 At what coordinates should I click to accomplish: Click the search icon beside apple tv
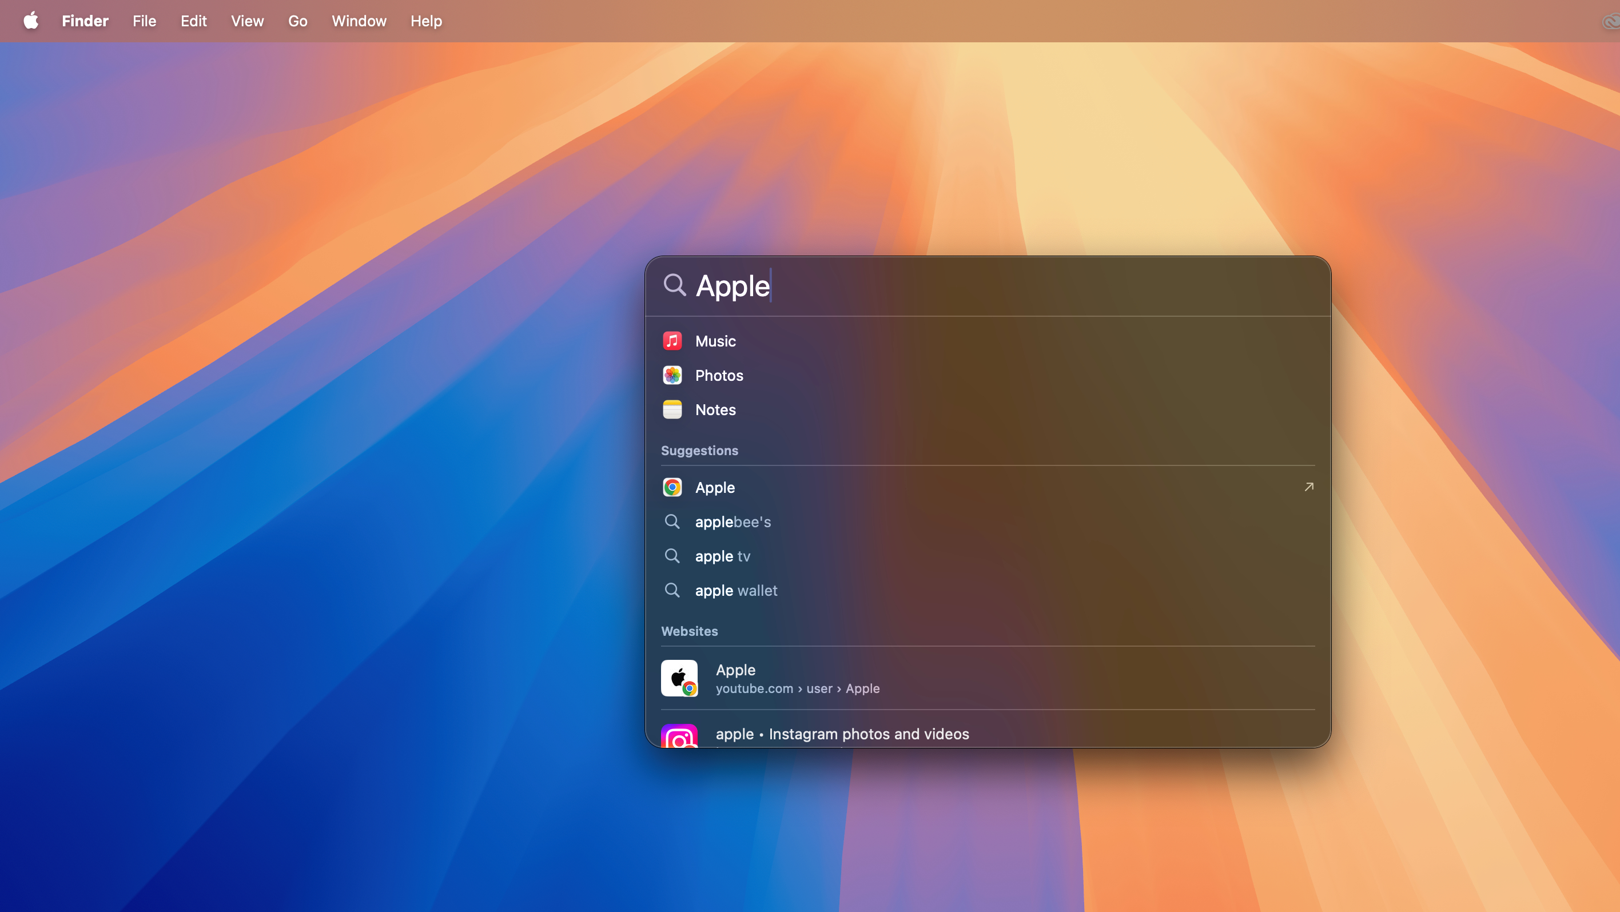pyautogui.click(x=672, y=556)
